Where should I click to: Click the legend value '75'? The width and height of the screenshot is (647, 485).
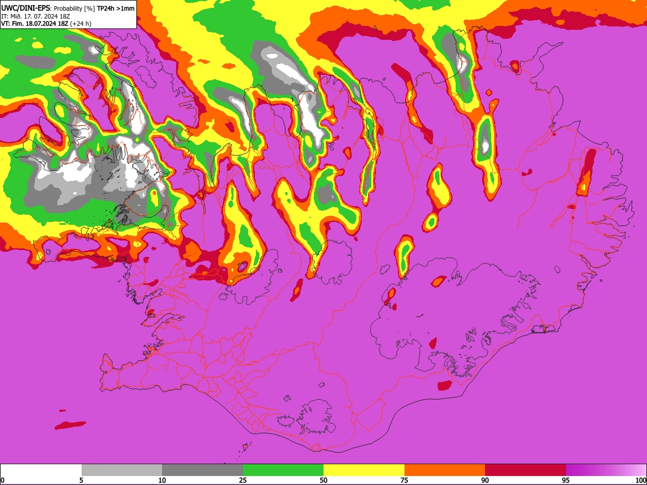405,480
